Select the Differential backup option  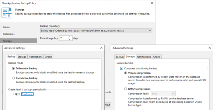point(13,68)
